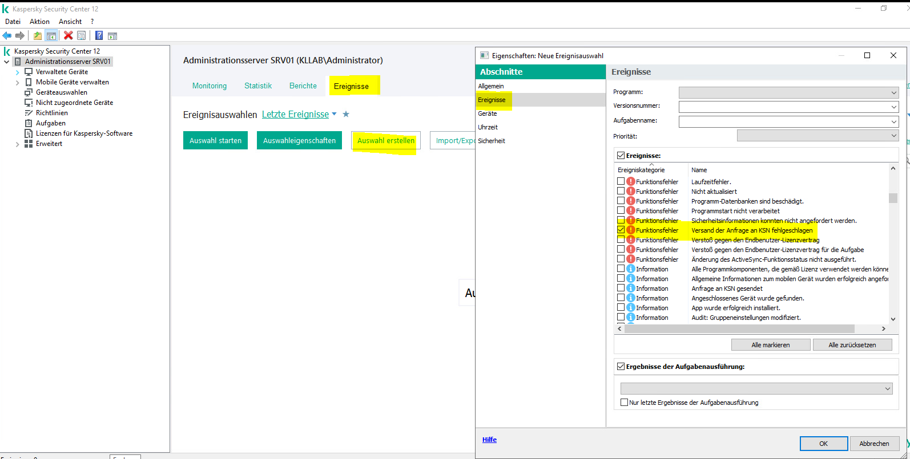Click the blue back arrow toolbar icon
Viewport: 910px width, 459px height.
point(7,35)
